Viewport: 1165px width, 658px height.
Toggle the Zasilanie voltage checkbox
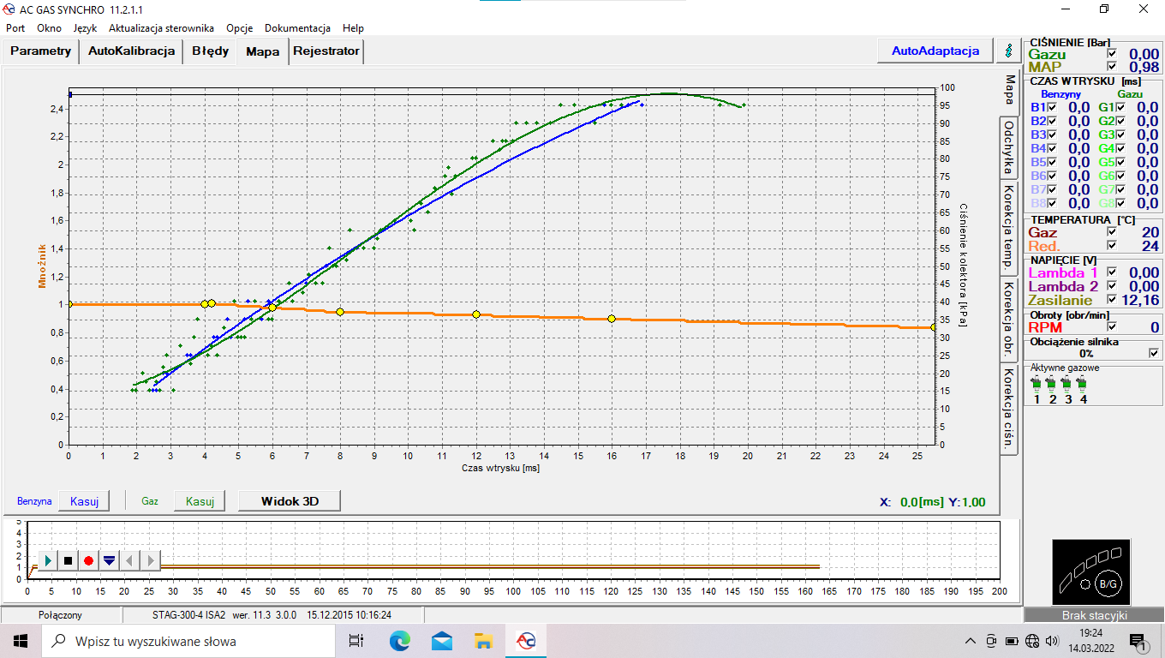point(1112,300)
